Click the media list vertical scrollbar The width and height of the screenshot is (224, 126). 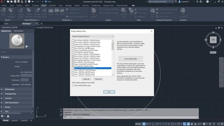click(x=113, y=58)
